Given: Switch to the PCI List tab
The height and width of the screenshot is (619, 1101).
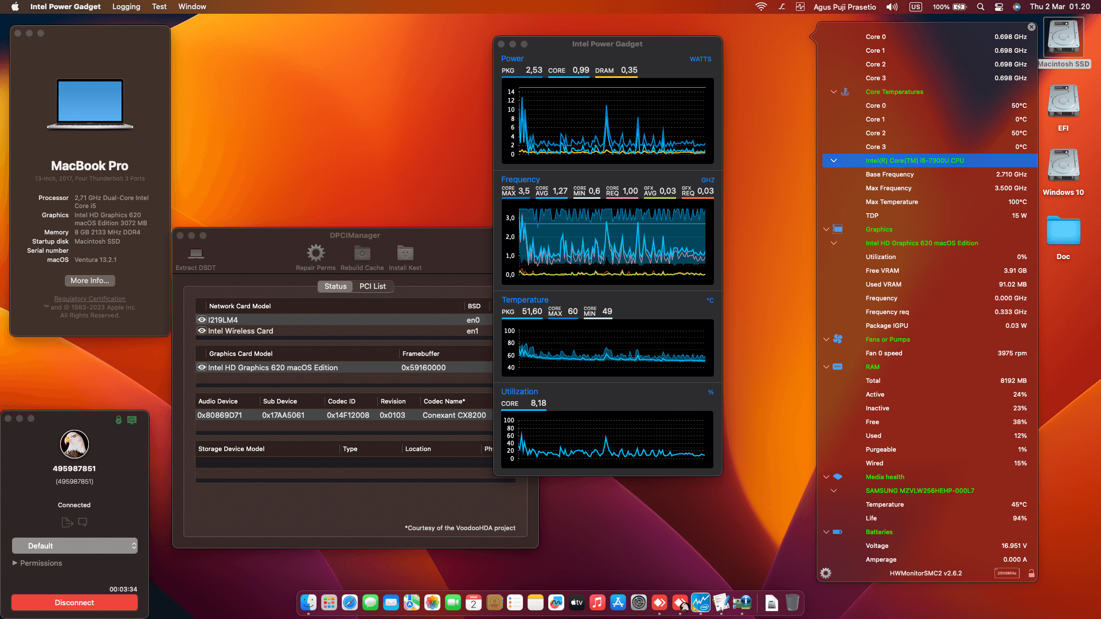Looking at the screenshot, I should pyautogui.click(x=373, y=286).
